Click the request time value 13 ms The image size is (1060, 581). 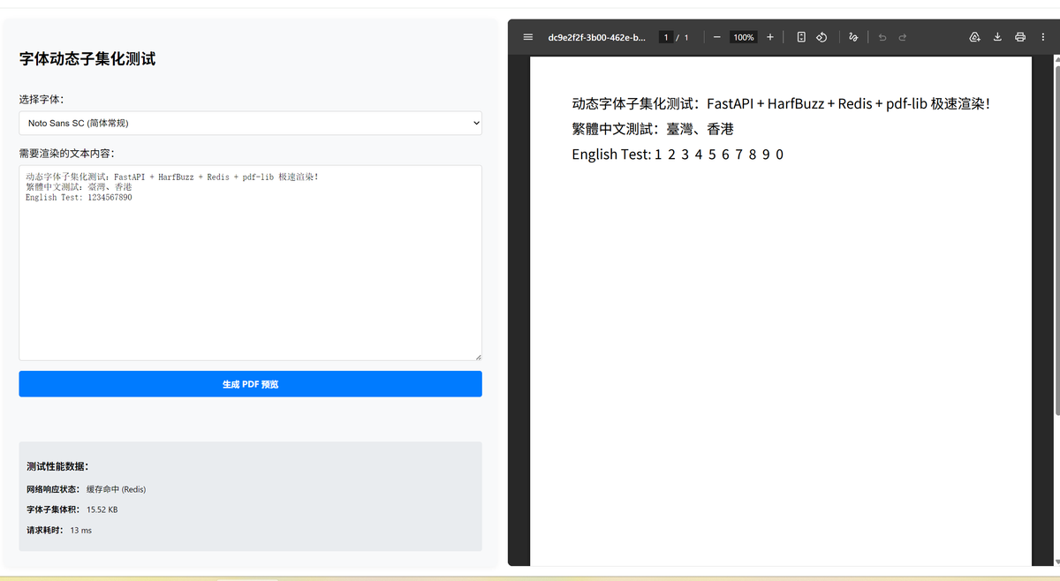[x=80, y=531]
